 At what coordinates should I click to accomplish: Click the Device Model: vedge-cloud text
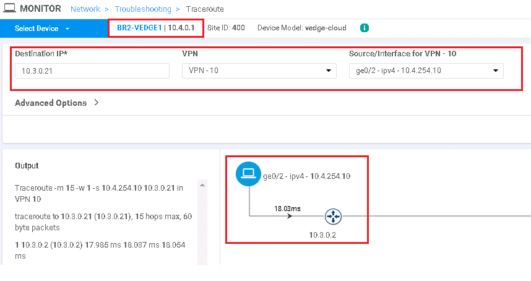click(x=302, y=28)
